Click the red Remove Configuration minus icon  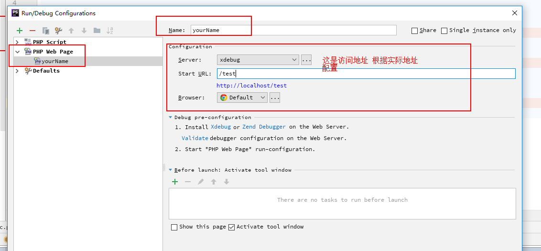point(32,31)
